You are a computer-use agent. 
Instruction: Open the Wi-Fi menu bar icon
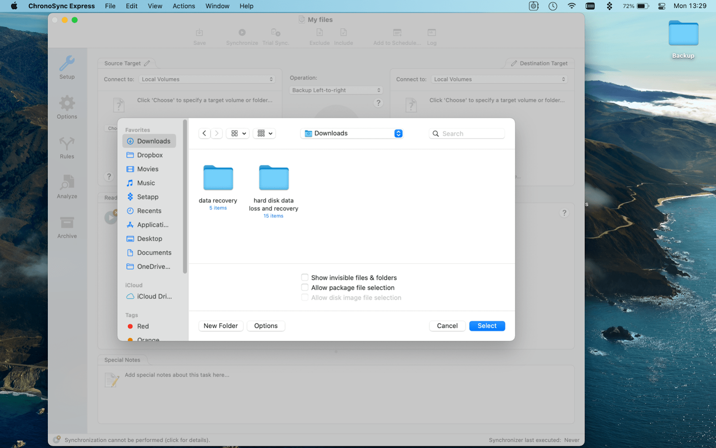[x=571, y=6]
